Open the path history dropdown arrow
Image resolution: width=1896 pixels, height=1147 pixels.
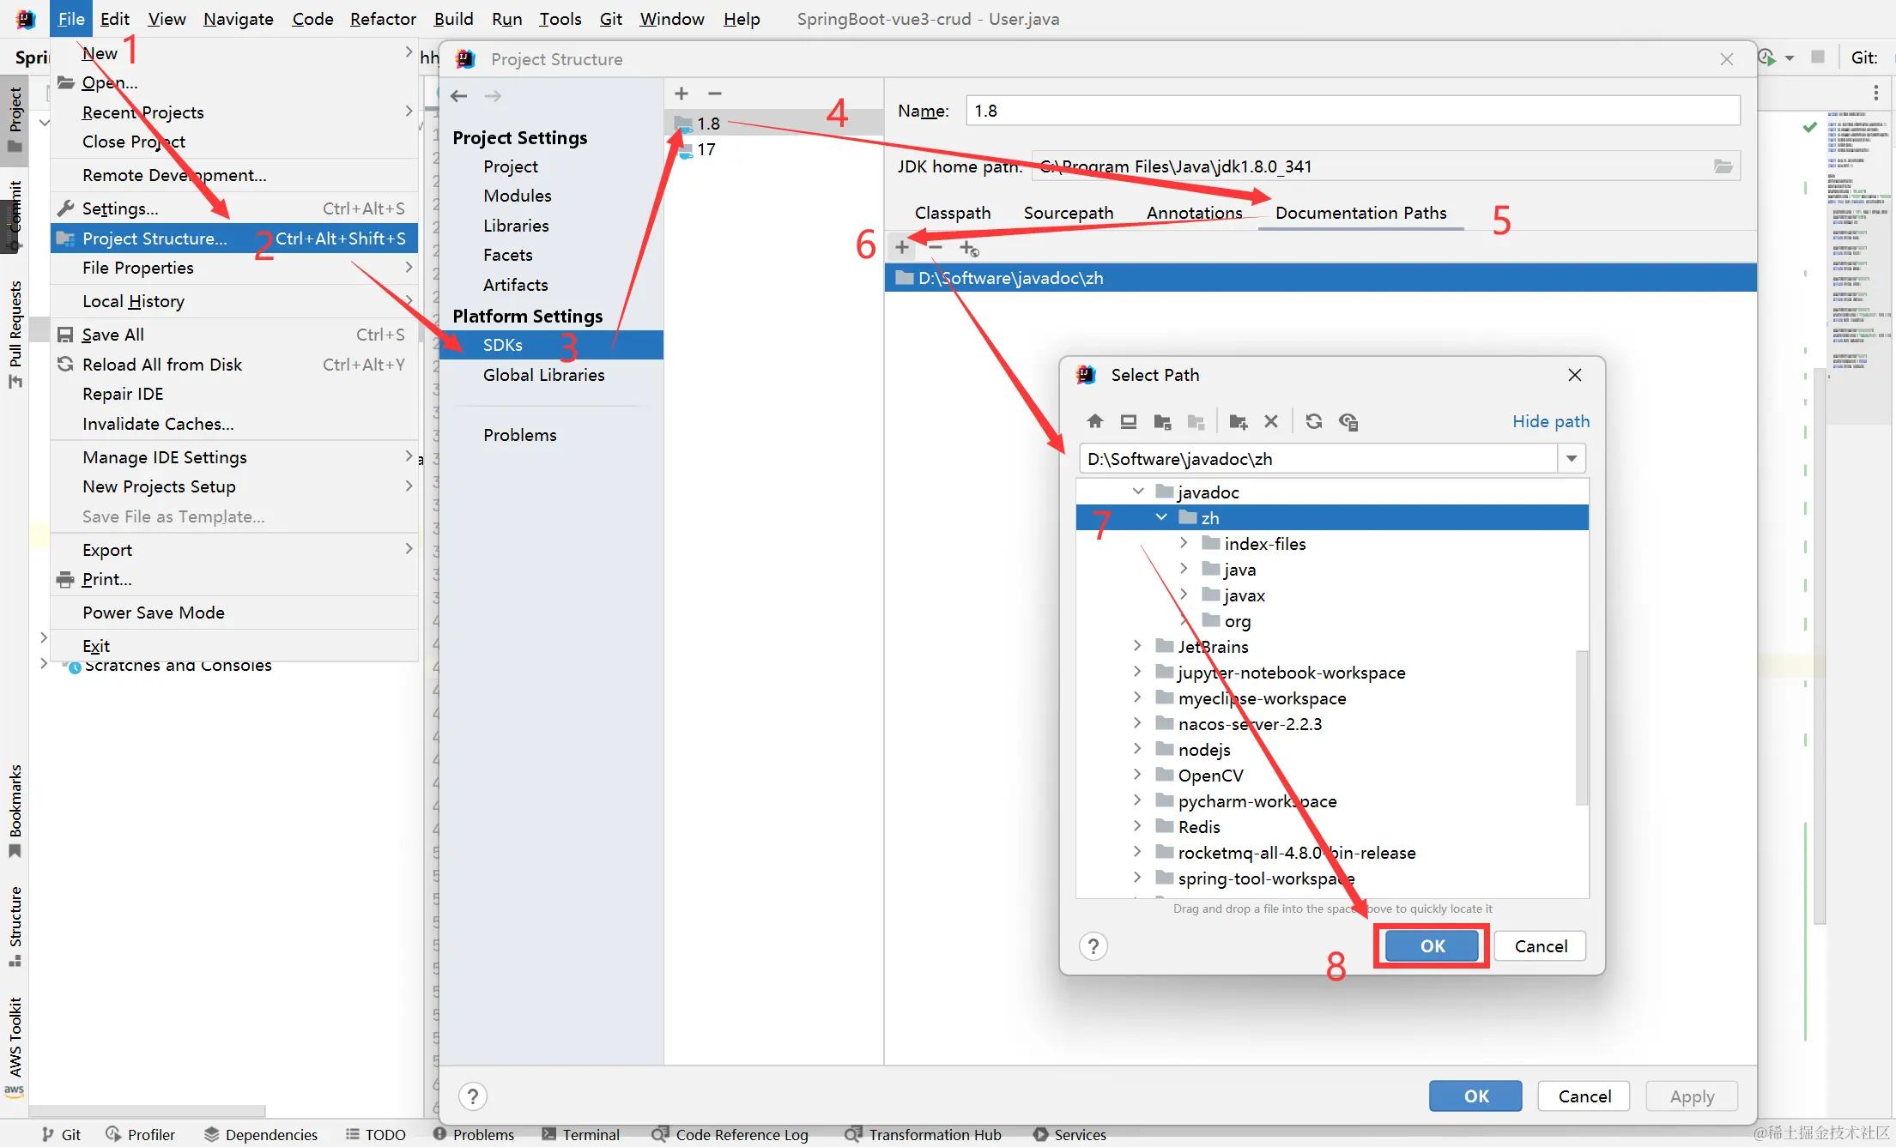(x=1572, y=459)
